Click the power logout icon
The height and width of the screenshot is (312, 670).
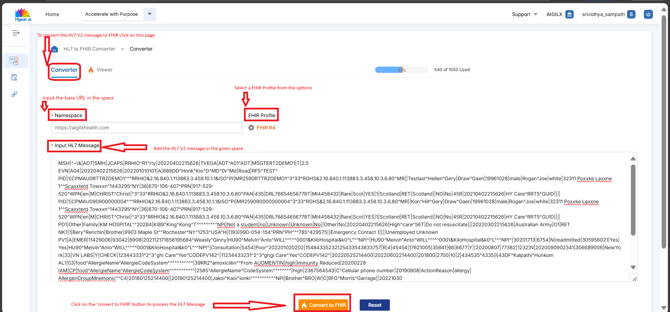648,14
